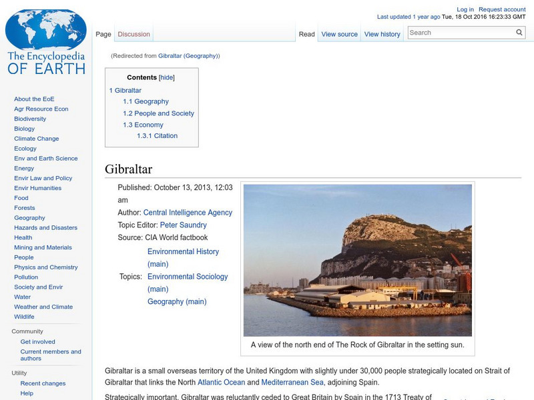Jump to contents entry 1 Gibraltar
The width and height of the screenshot is (534, 400).
pyautogui.click(x=125, y=90)
